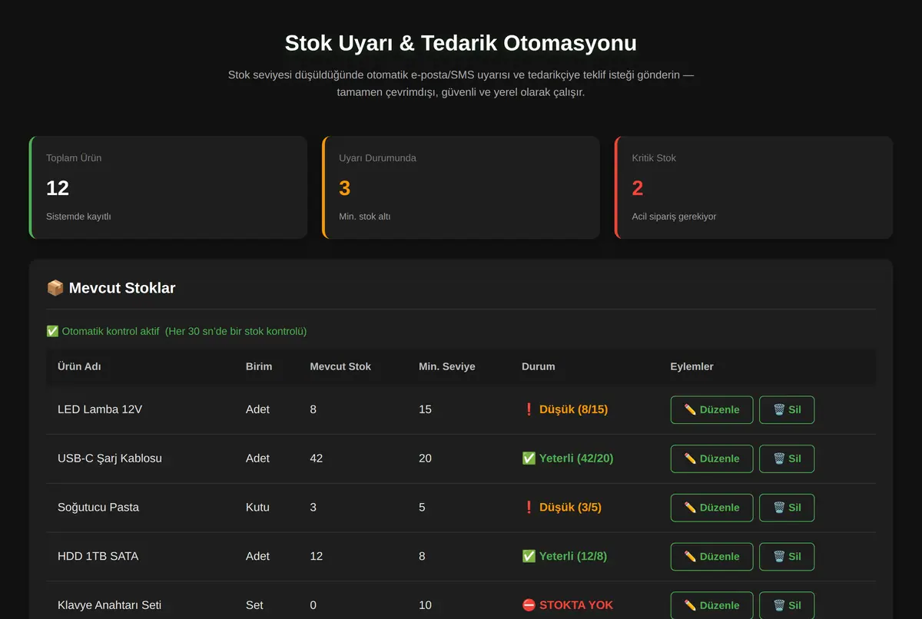Edit the Klavye Anahtarı Seti row

pos(711,605)
